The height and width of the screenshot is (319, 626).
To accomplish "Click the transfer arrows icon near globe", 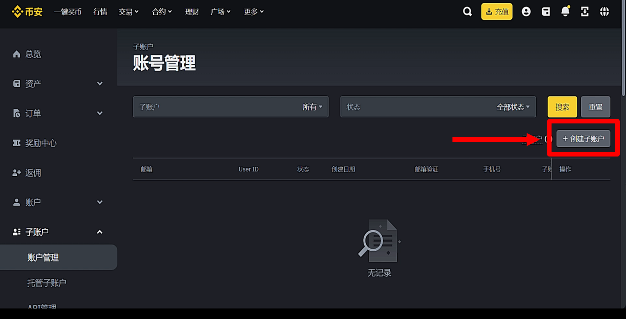I will pos(585,11).
